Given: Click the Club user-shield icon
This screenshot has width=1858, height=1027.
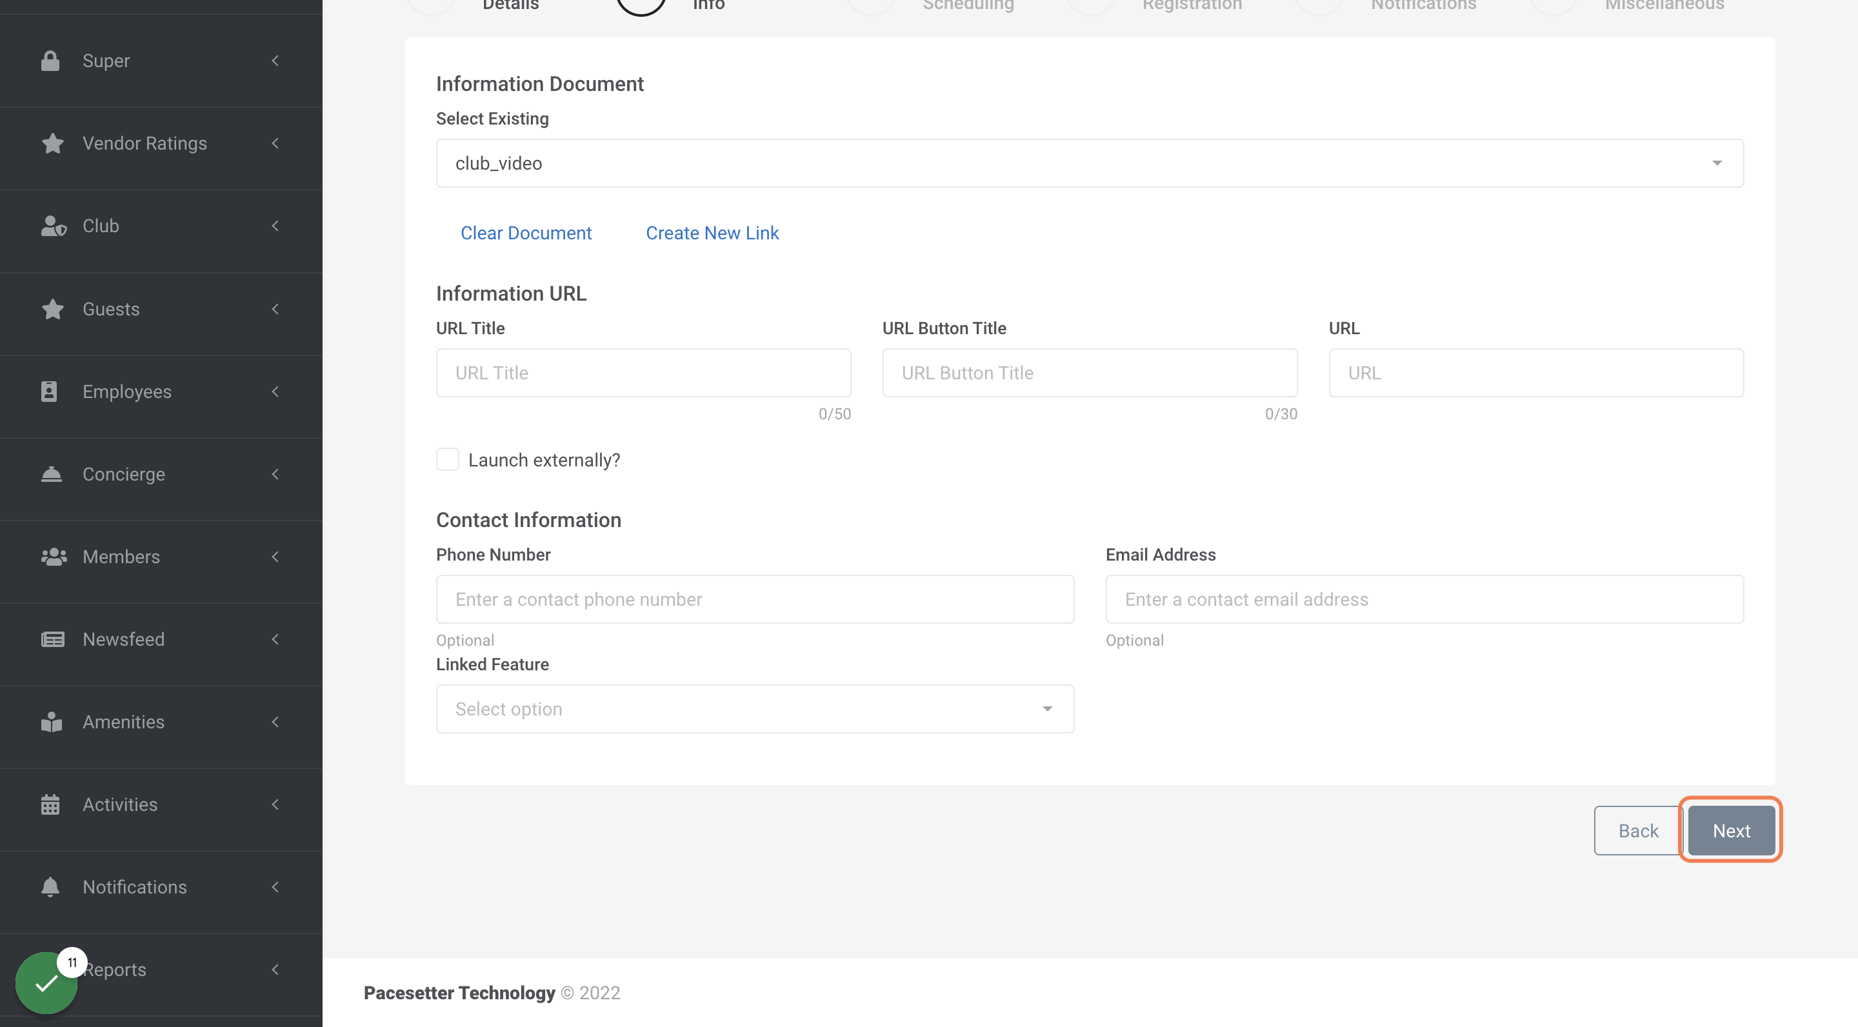Looking at the screenshot, I should point(54,226).
